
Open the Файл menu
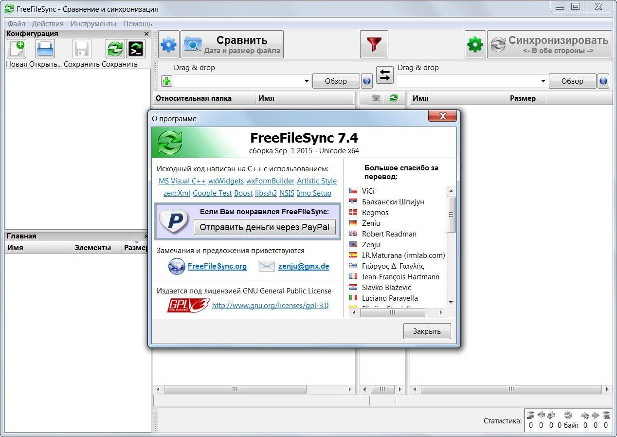tap(17, 23)
